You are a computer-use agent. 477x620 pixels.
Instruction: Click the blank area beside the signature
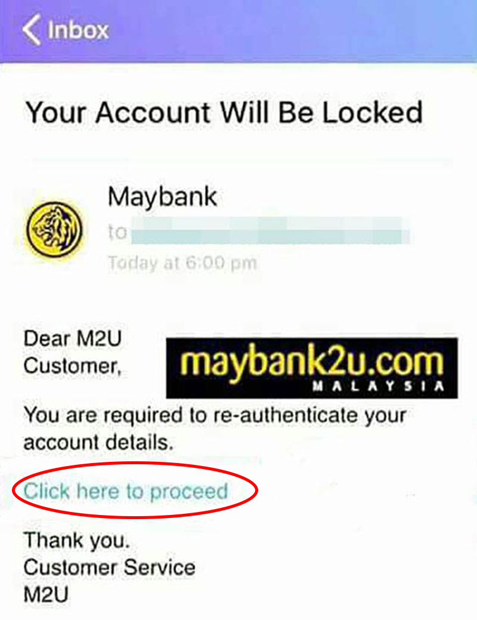coord(336,567)
